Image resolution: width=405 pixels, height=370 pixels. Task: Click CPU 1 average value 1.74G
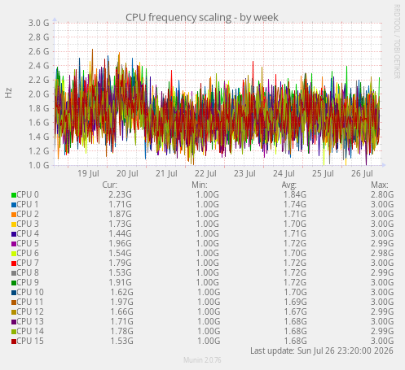coord(295,204)
